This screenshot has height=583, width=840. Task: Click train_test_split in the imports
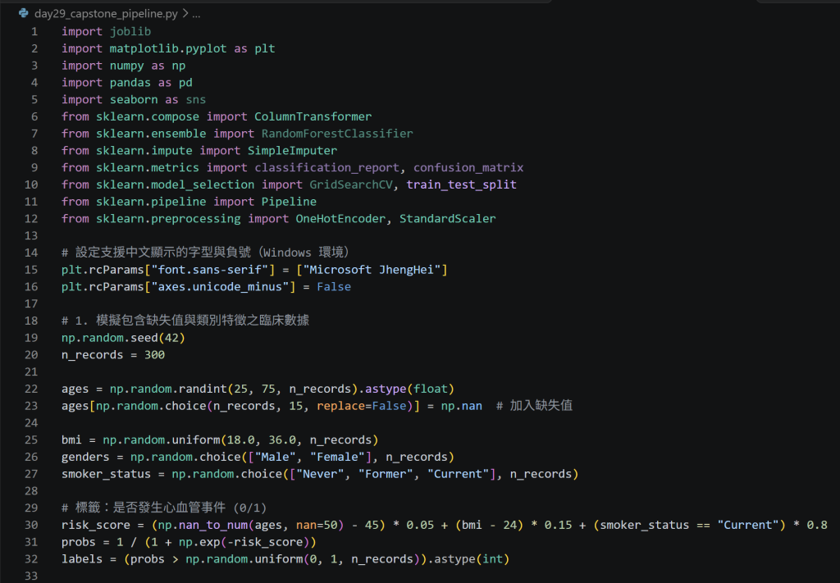point(461,184)
